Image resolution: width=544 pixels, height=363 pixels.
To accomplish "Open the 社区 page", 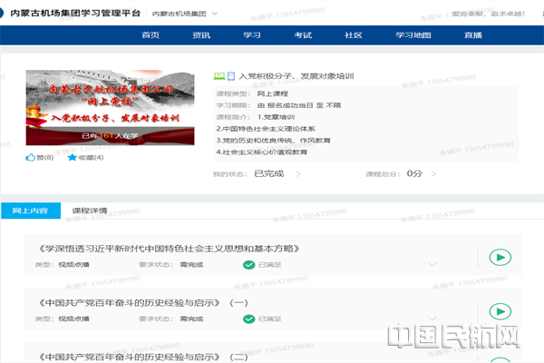I will point(354,35).
